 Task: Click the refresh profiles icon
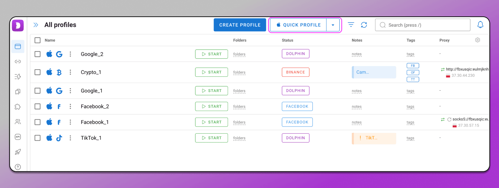[364, 25]
